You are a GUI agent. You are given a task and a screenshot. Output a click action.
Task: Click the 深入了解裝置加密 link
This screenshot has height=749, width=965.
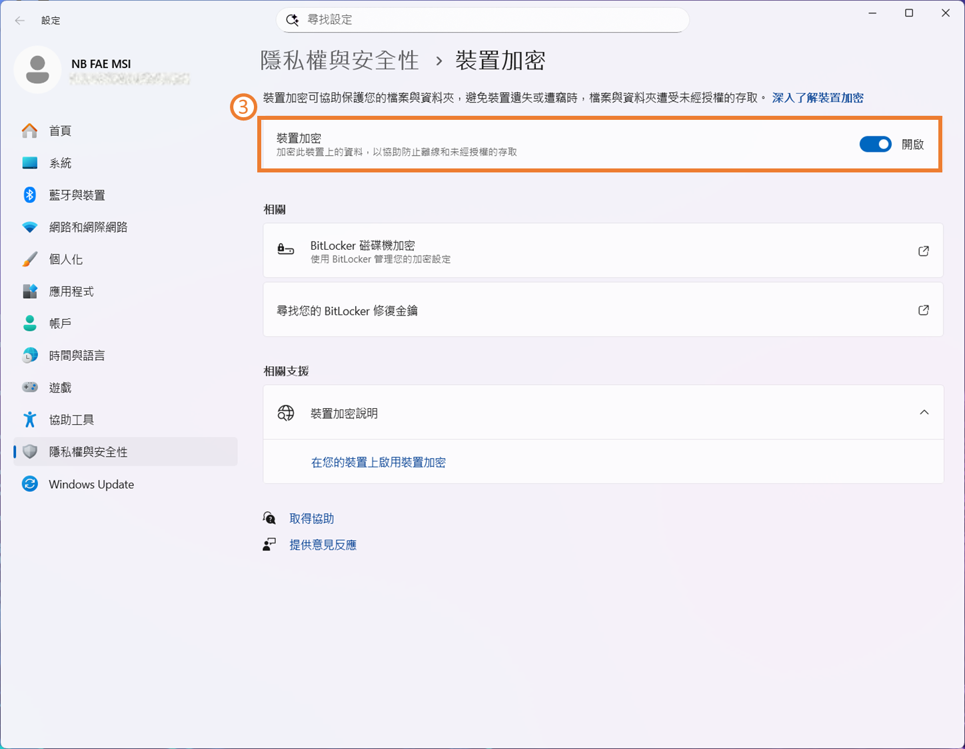817,98
